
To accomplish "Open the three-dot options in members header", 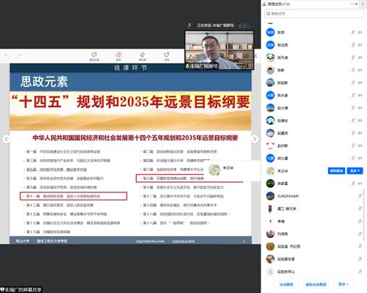I will click(x=352, y=4).
